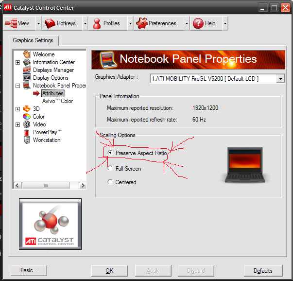Expand the Information Center tree node
Screen dimensions: 293x281
click(18, 62)
